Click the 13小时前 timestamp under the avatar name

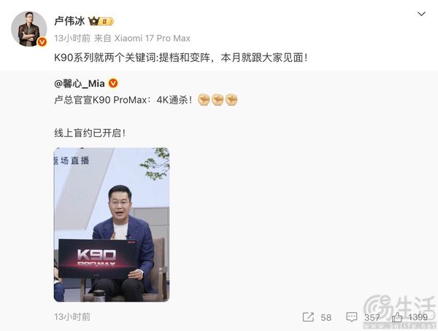pyautogui.click(x=72, y=38)
